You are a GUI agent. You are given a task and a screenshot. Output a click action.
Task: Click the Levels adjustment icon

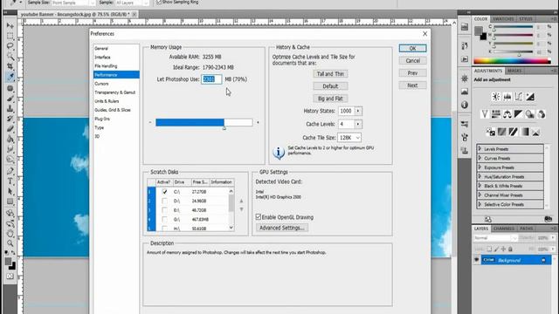click(507, 97)
